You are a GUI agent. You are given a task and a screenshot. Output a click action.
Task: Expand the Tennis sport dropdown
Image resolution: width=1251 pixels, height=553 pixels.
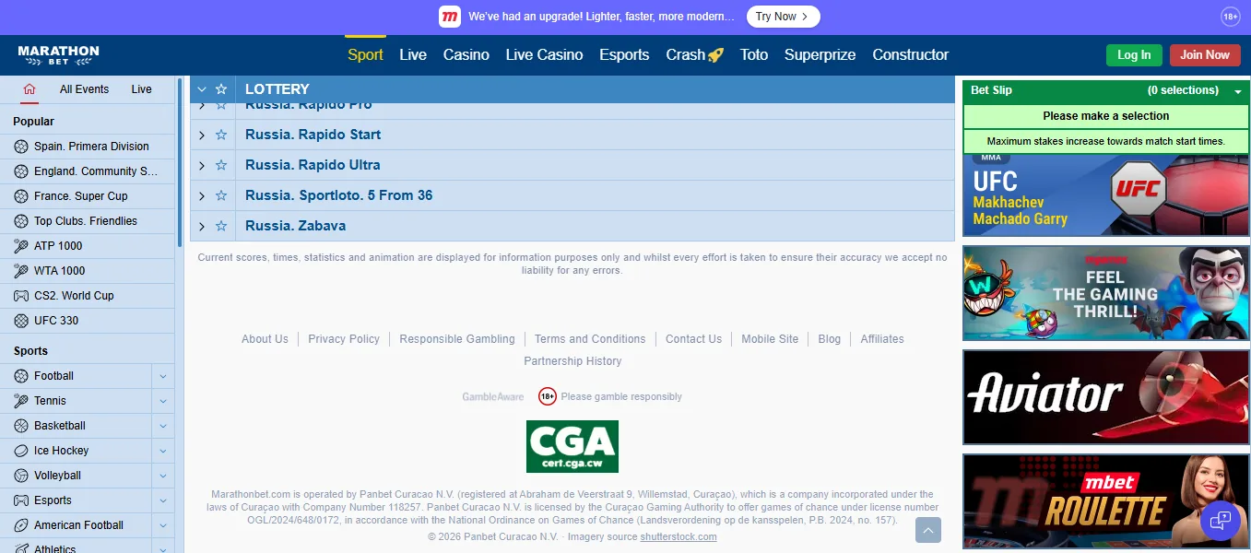coord(163,401)
